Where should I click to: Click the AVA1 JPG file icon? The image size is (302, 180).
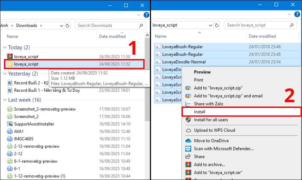point(10,131)
